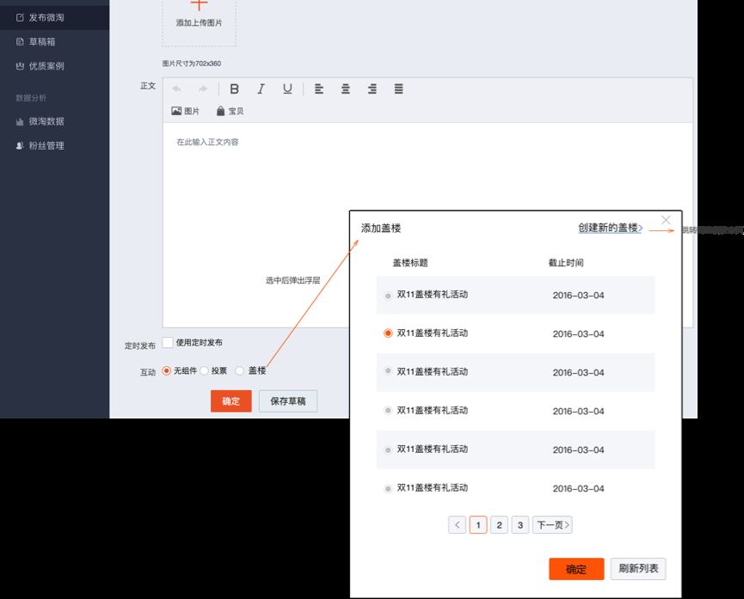The image size is (744, 599).
Task: Toggle underline formatting
Action: 287,89
